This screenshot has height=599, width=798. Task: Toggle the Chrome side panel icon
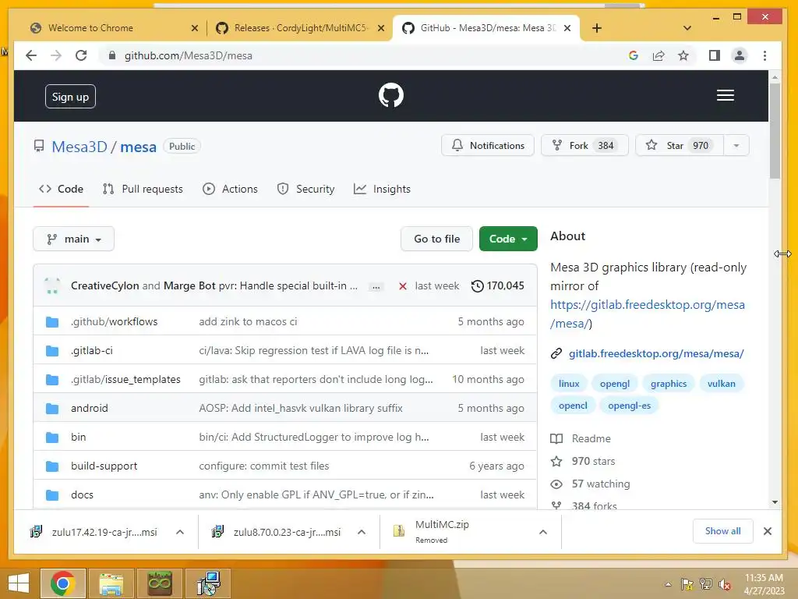coord(715,55)
